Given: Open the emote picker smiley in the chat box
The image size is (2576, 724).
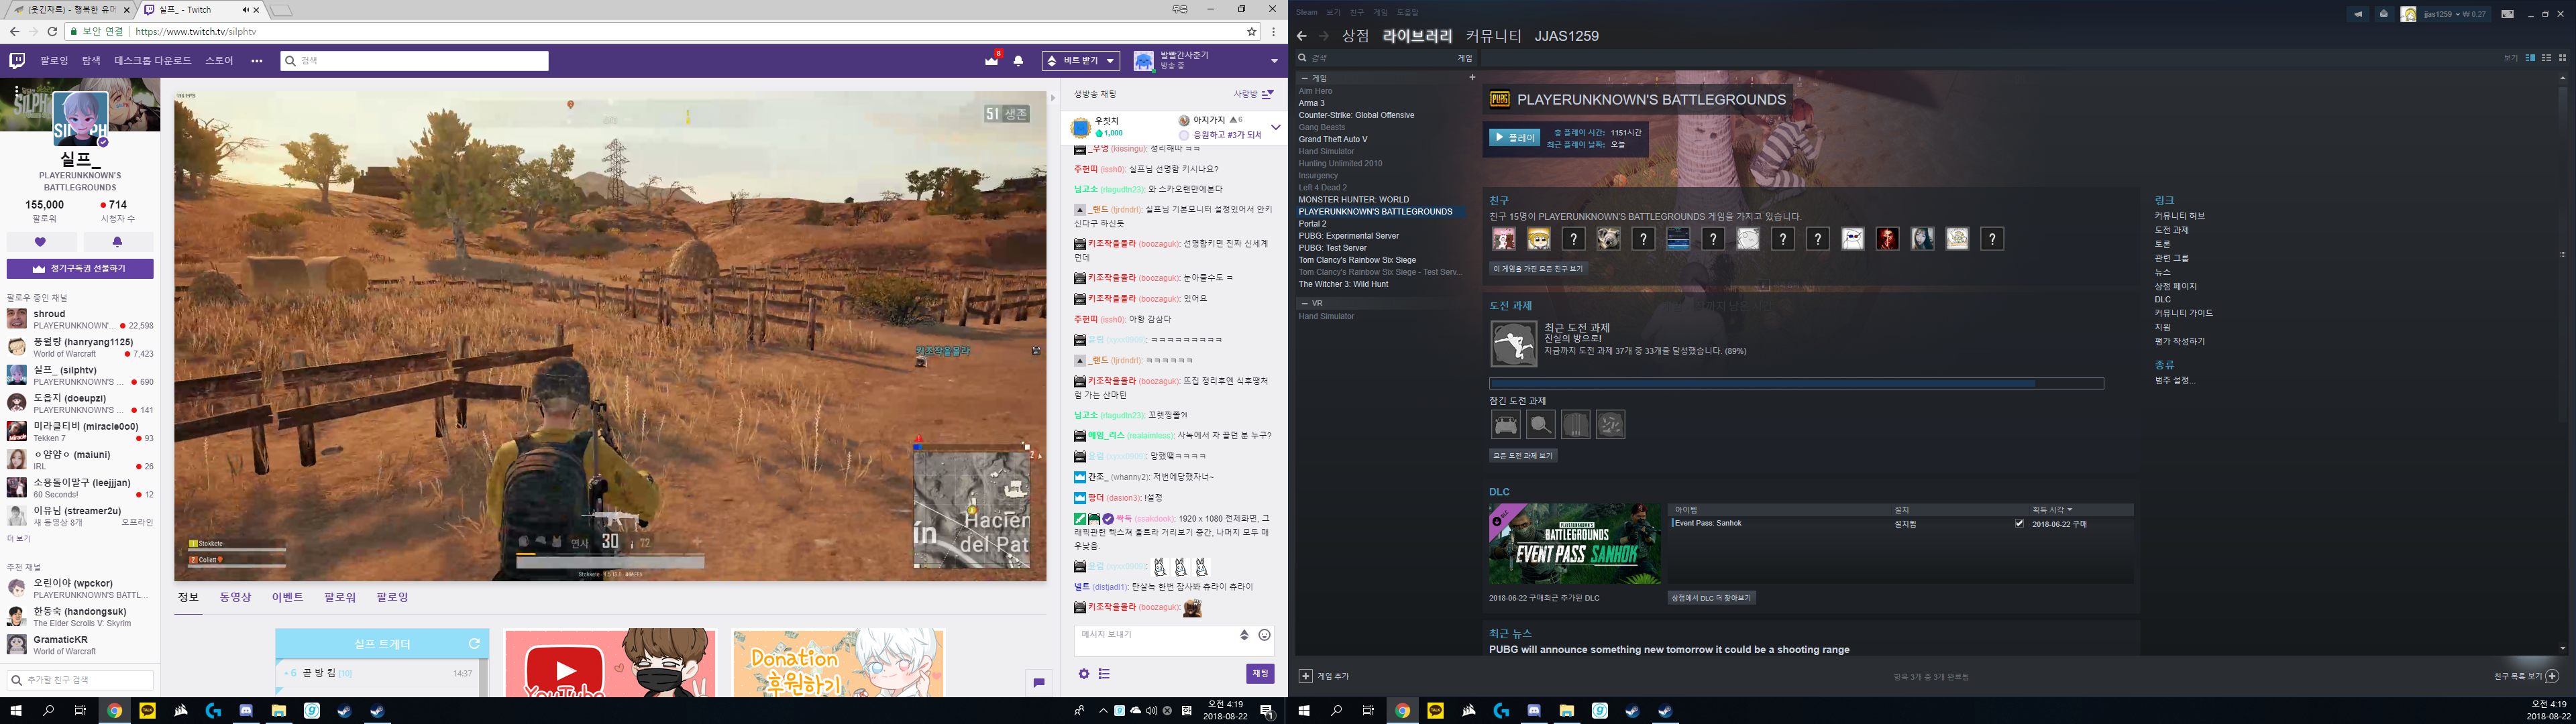Looking at the screenshot, I should [1264, 635].
